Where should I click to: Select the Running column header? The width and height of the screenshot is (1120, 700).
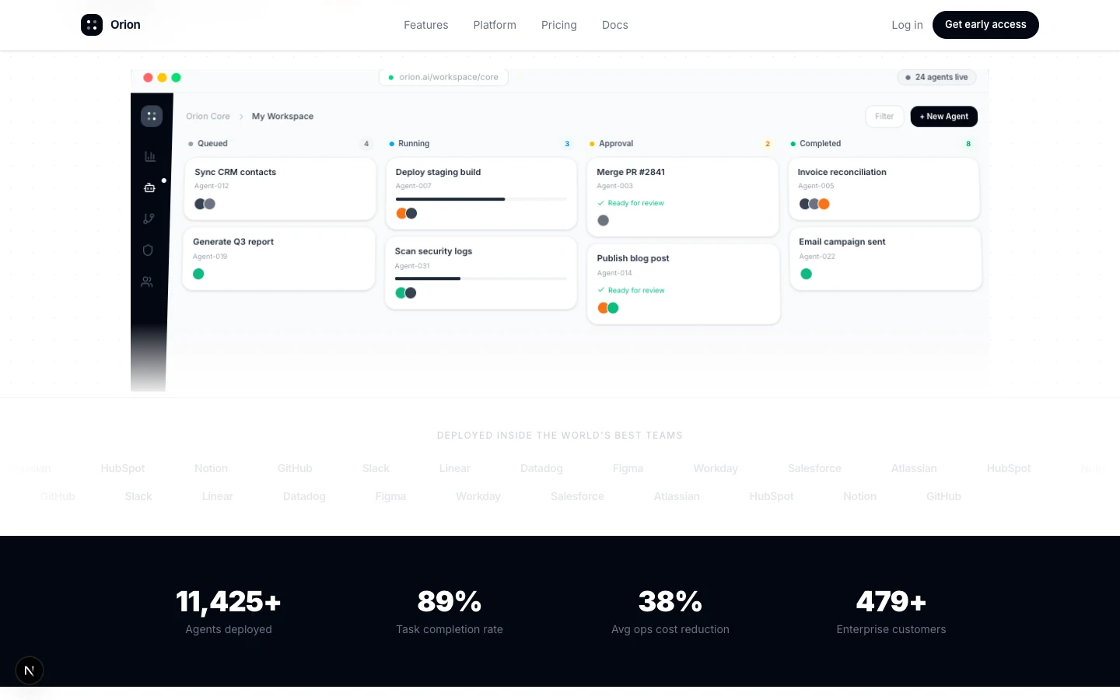tap(409, 144)
